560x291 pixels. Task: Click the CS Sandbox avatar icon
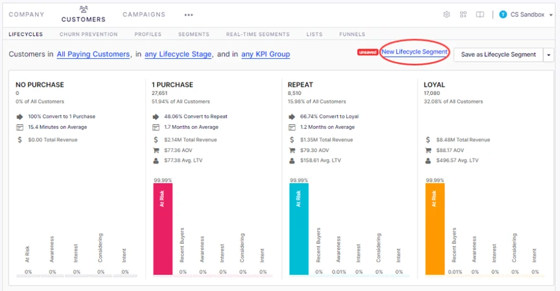tap(503, 14)
